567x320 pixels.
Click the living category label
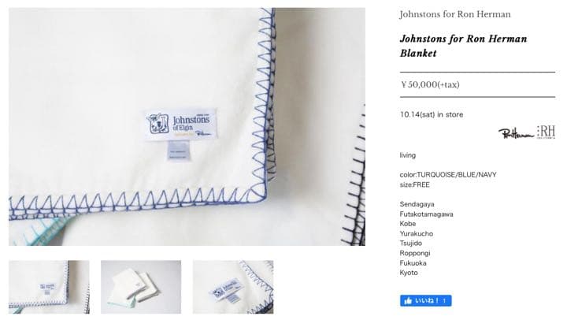[x=408, y=155]
